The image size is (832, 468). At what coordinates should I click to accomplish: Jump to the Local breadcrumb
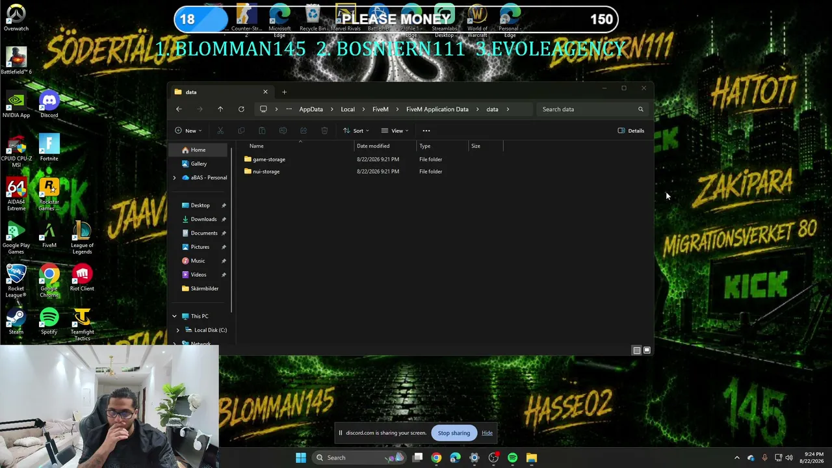click(348, 109)
